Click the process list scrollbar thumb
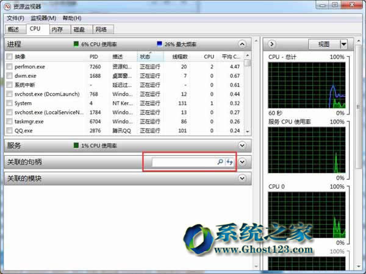366x274 pixels. click(248, 63)
